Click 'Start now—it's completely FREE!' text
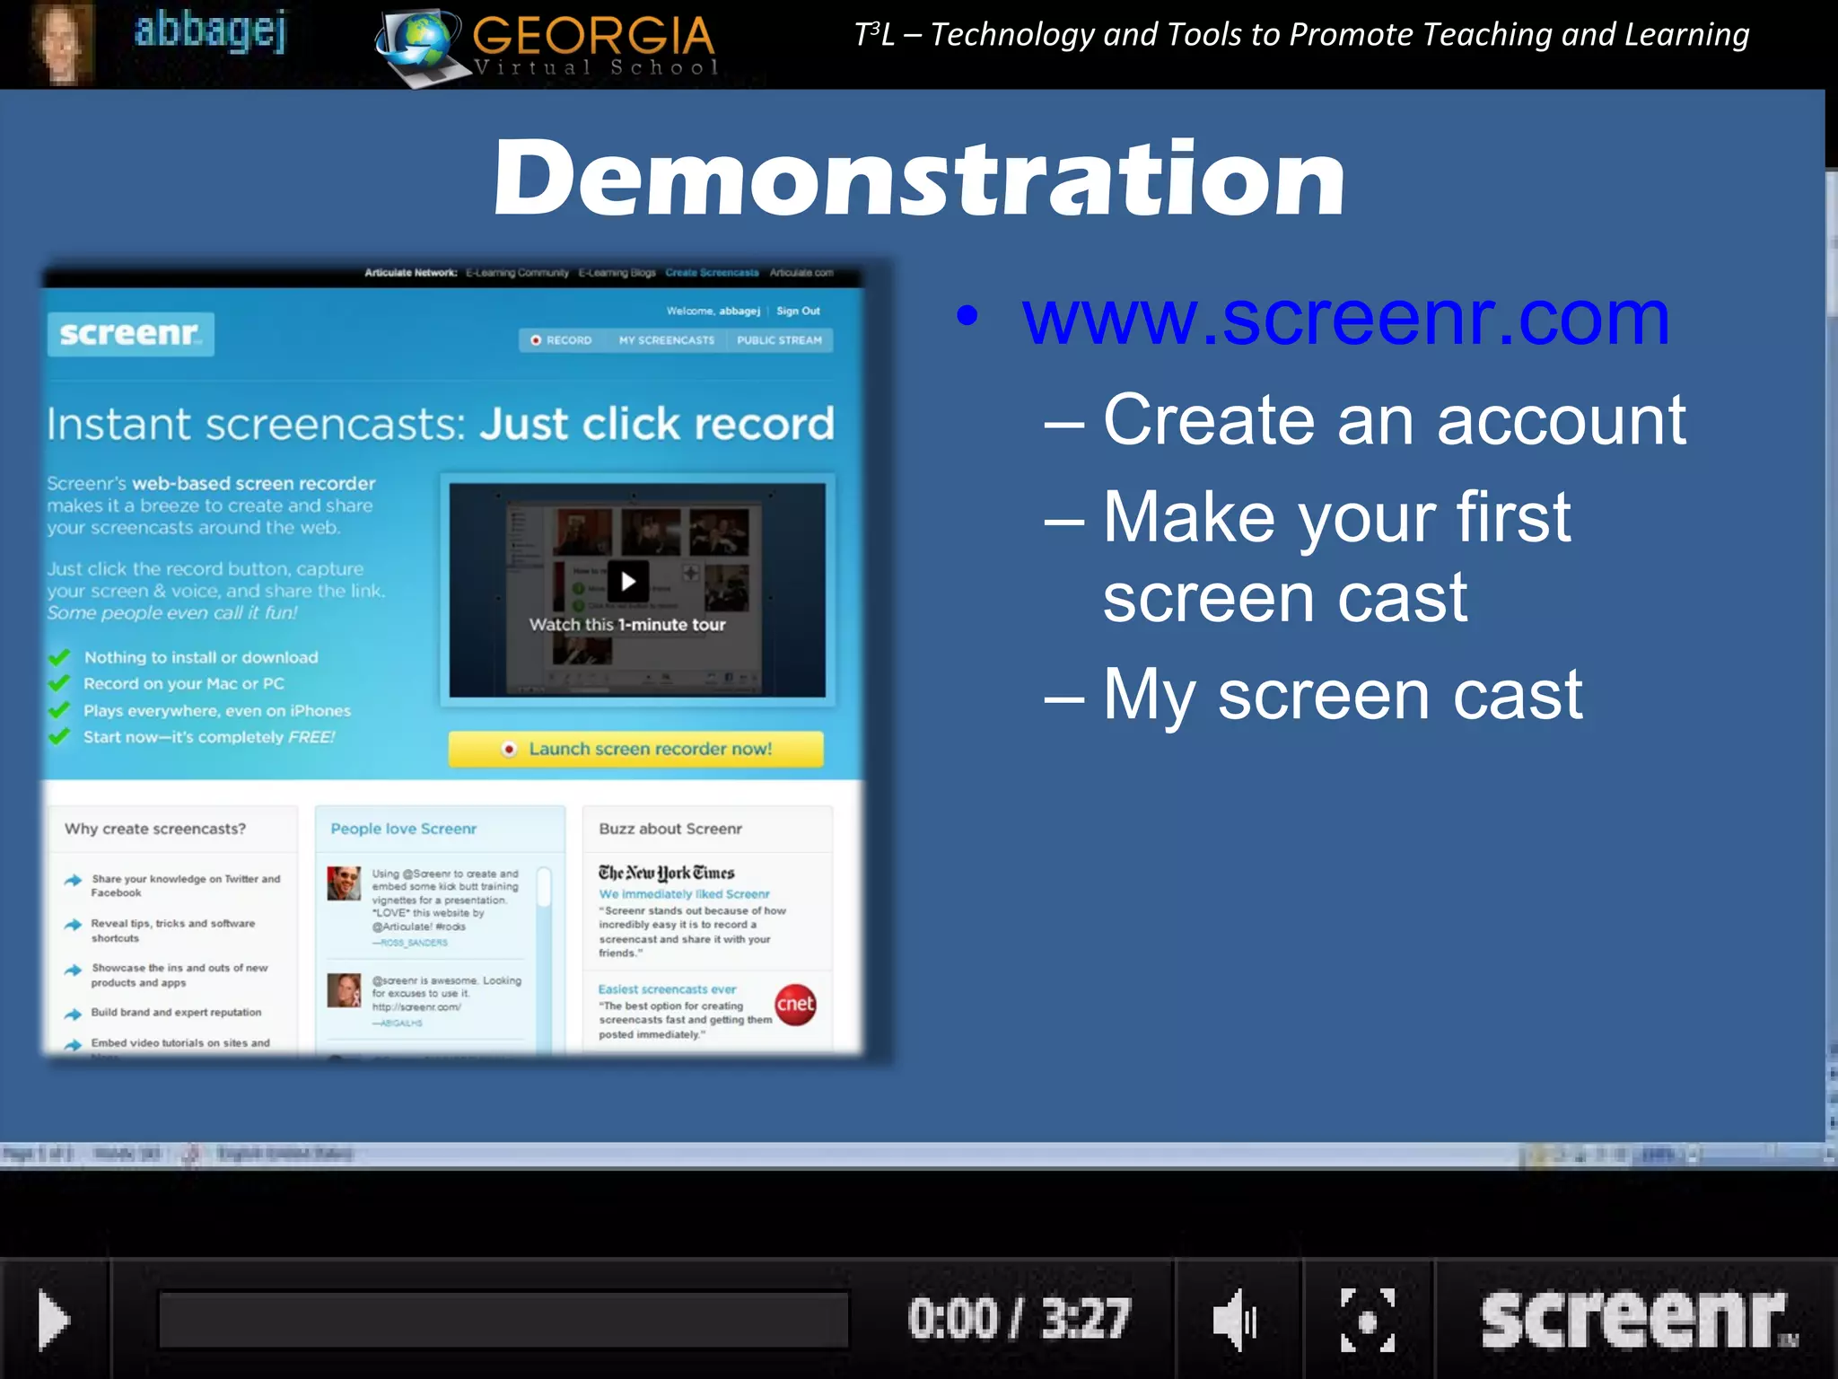Viewport: 1838px width, 1379px height. click(x=209, y=737)
